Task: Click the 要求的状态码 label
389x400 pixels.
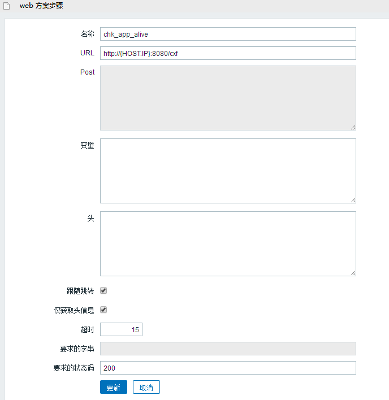Action: [74, 368]
